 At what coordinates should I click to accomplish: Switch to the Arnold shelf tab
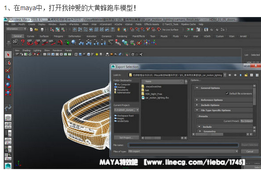point(243,36)
